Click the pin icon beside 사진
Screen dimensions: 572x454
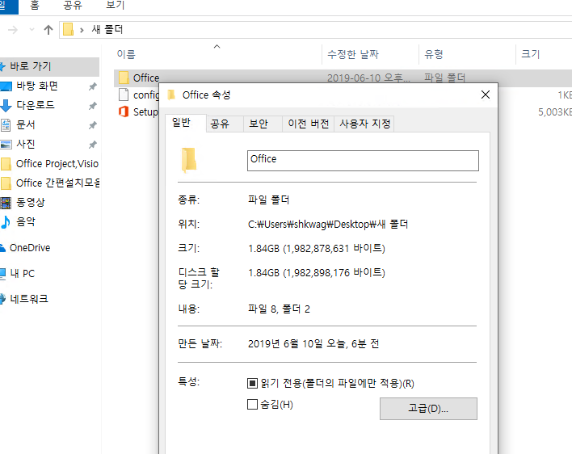(x=93, y=145)
